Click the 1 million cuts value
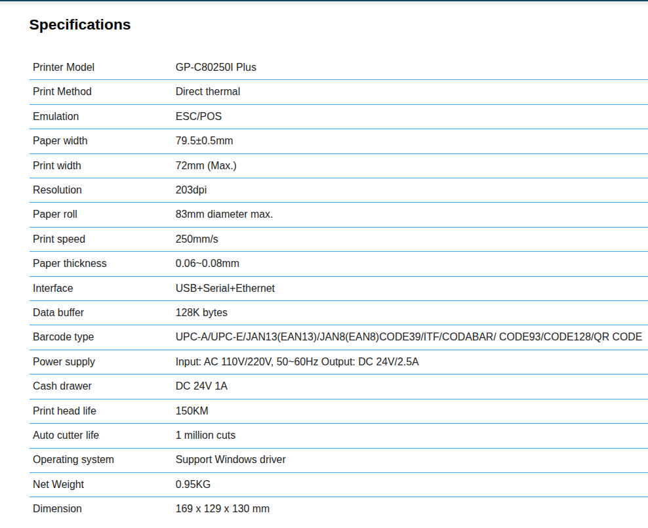648x528 pixels. click(x=205, y=436)
